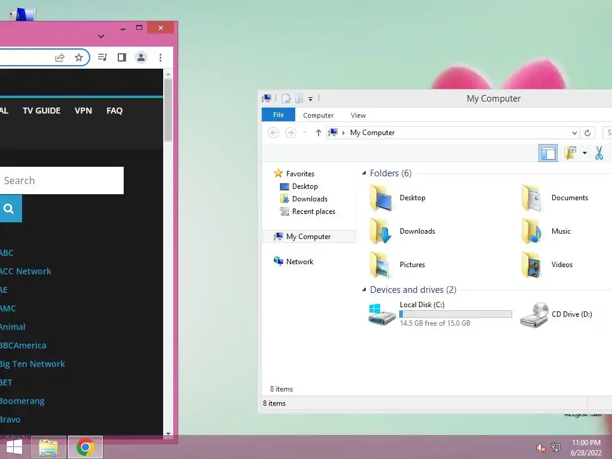Click the share icon in Chrome address bar
This screenshot has width=612, height=459.
tap(60, 58)
